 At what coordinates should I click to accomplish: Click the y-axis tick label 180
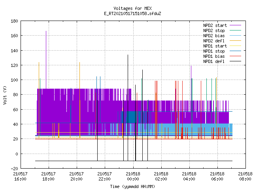click(14, 21)
